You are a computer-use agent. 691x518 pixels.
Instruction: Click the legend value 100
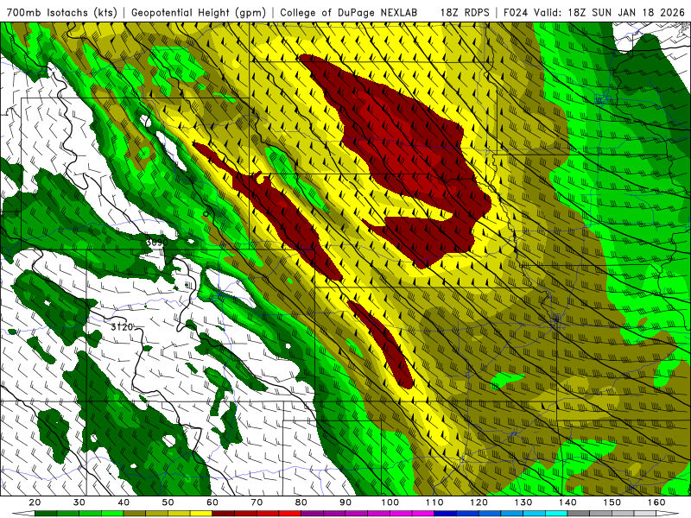click(390, 502)
